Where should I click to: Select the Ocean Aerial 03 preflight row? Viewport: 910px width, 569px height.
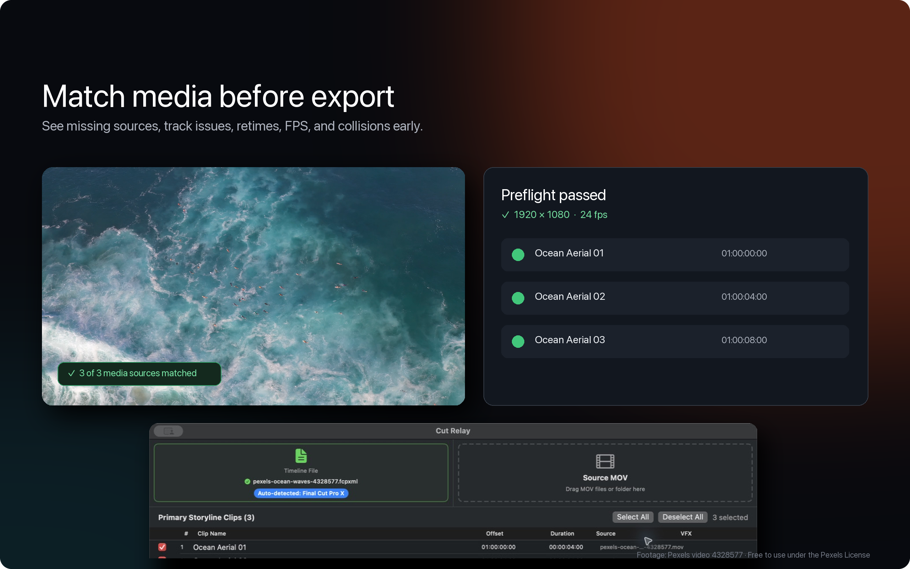675,341
